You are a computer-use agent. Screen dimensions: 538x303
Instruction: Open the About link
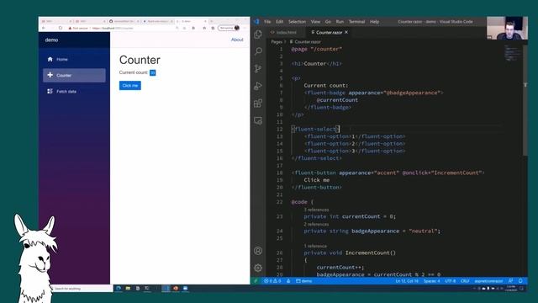coord(237,40)
